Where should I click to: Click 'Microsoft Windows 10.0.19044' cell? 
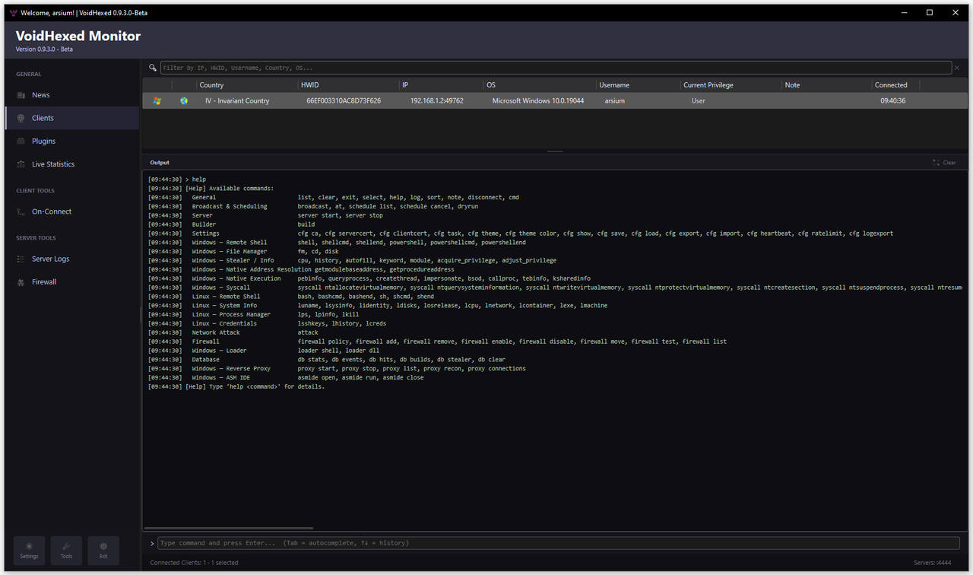(x=538, y=100)
